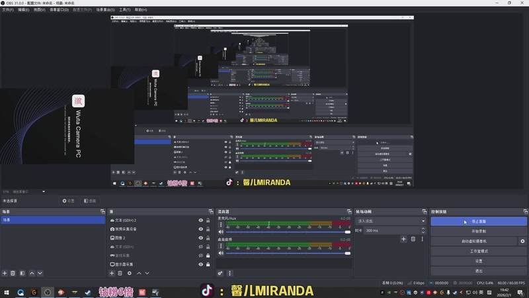Remove the scene transition with the trash icon
Image resolution: width=529 pixels, height=298 pixels.
tap(413, 239)
